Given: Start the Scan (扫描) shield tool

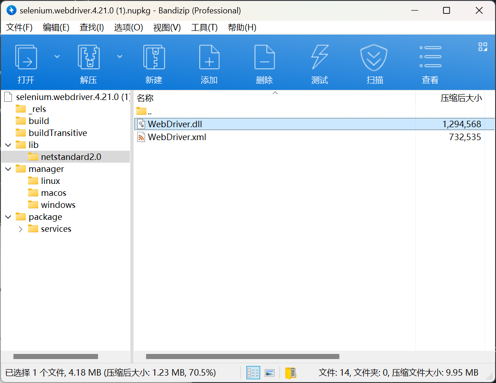Looking at the screenshot, I should pos(374,57).
